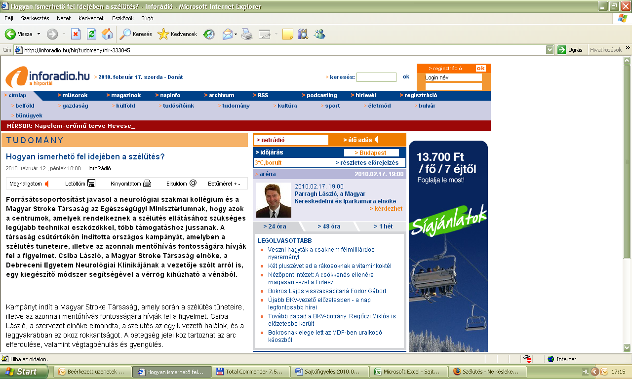Open Back button history dropdown arrow

[39, 34]
